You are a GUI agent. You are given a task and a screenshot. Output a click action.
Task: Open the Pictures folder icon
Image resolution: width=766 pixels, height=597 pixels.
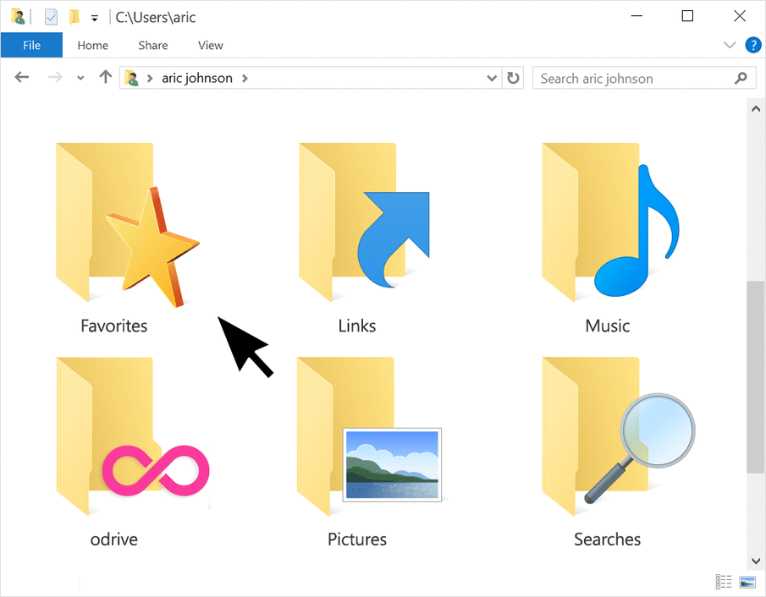point(369,436)
